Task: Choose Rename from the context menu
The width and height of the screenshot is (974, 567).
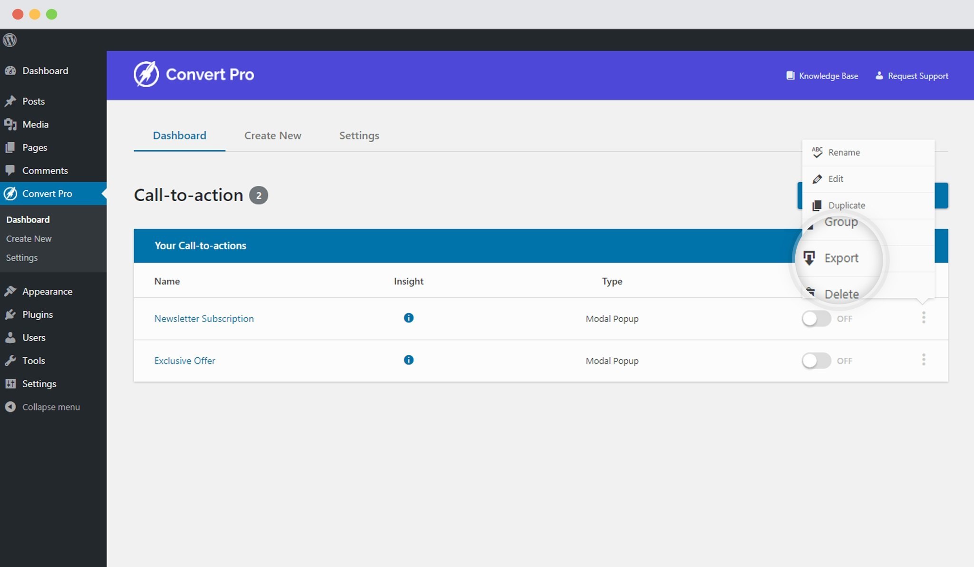Action: (x=868, y=152)
